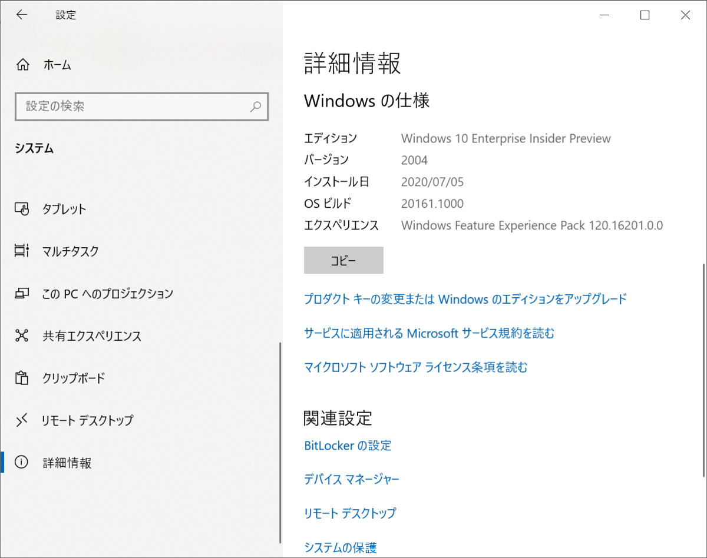Open ソフトウェア ライセンス条項を読む link
This screenshot has width=707, height=558.
point(416,368)
